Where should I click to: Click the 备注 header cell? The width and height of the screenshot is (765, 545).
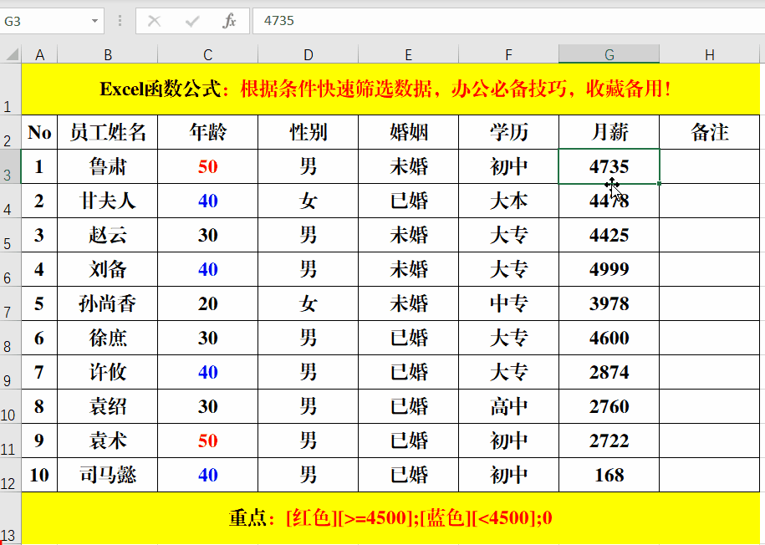coord(709,132)
